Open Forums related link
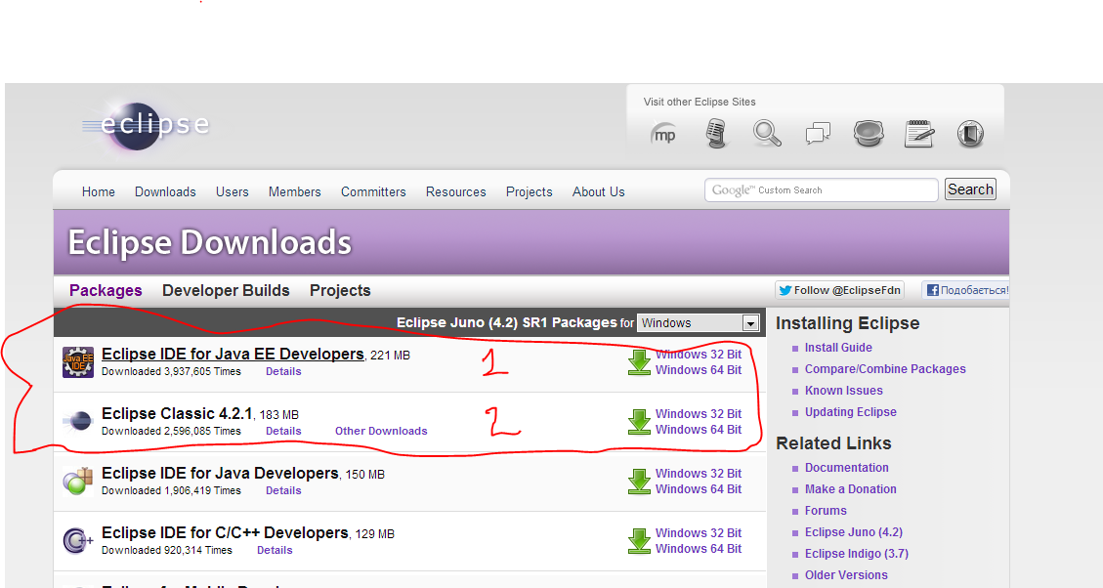The image size is (1103, 588). [x=826, y=511]
